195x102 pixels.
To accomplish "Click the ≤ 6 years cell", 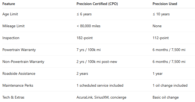I will (84, 14).
